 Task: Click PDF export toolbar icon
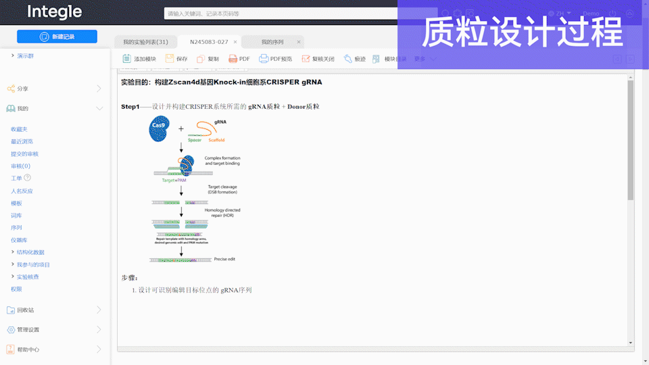(233, 59)
